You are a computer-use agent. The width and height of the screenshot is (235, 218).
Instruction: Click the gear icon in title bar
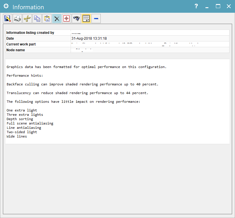click(6, 6)
